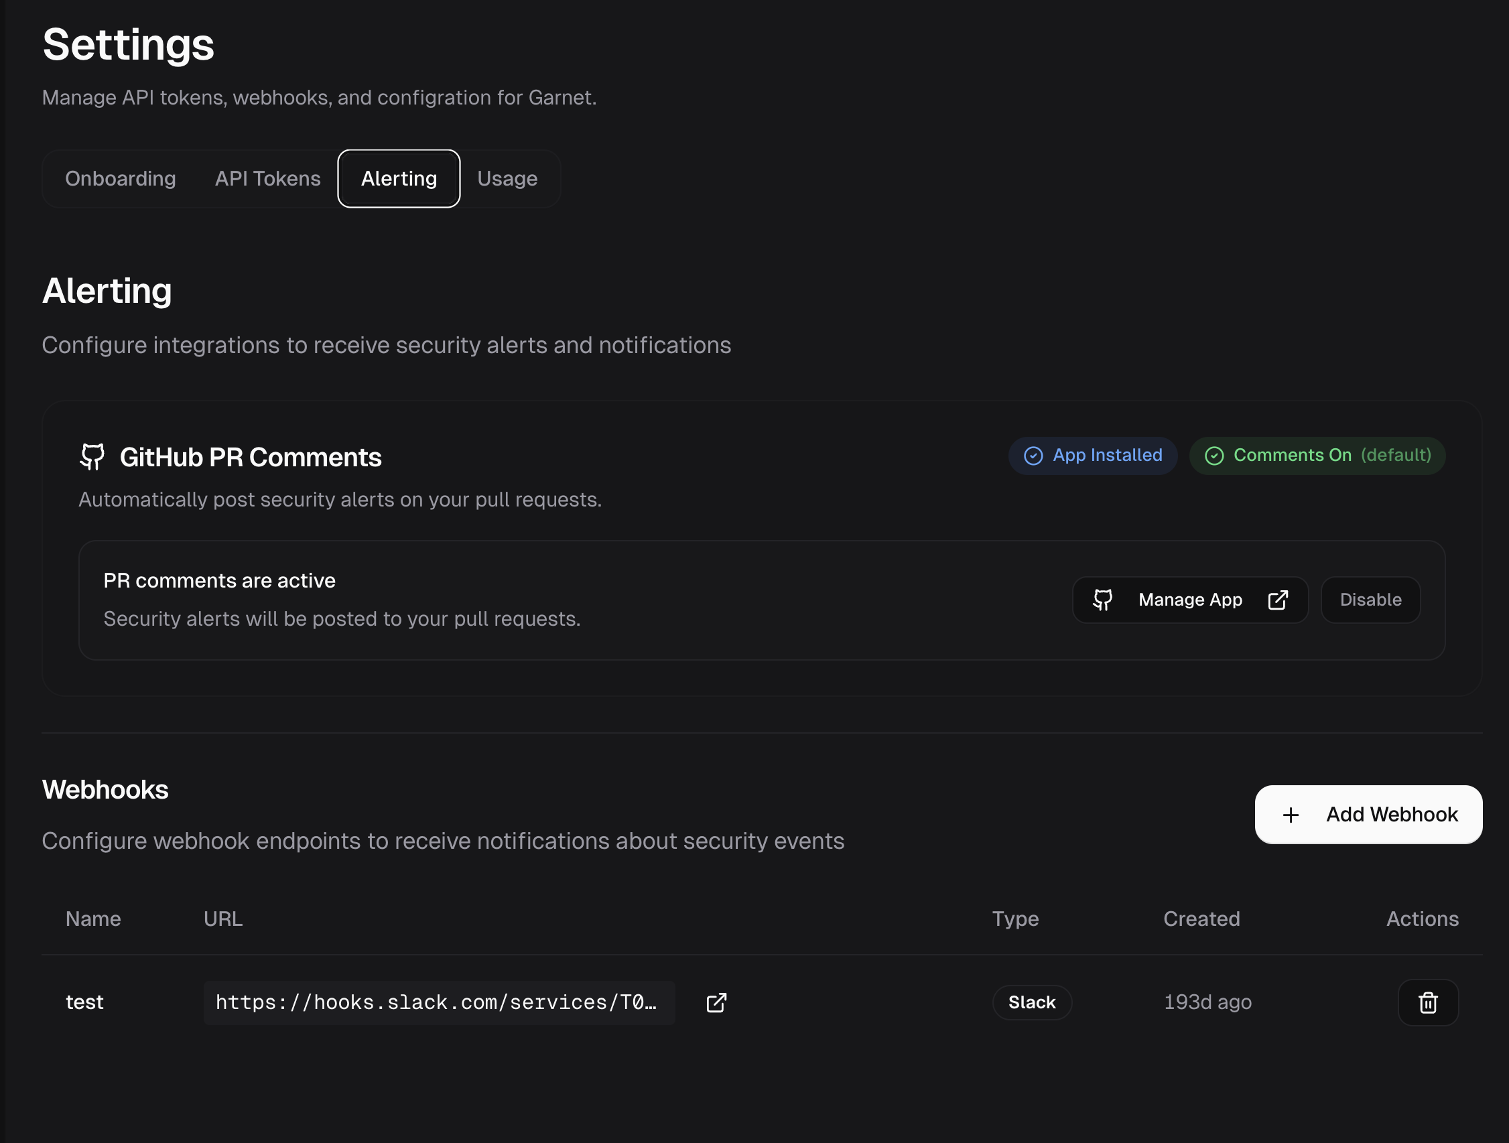
Task: Click the GitHub logo beside PR Comments heading
Action: coord(92,456)
